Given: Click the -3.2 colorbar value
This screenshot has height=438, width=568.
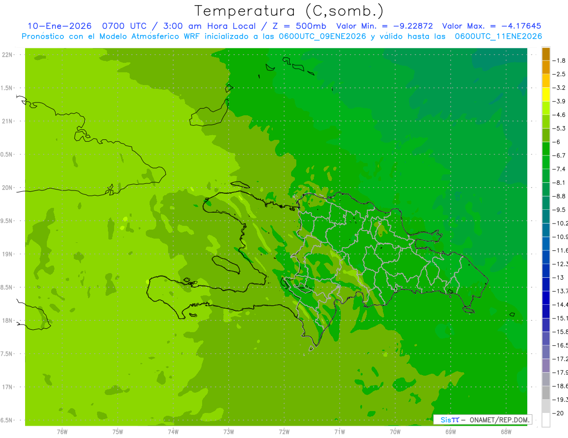Looking at the screenshot, I should tap(559, 88).
